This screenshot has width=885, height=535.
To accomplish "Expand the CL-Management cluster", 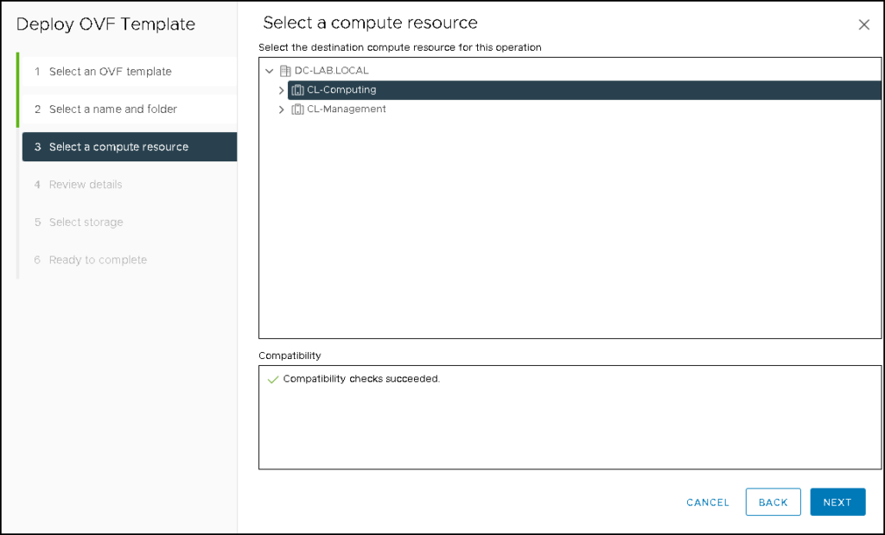I will 282,109.
